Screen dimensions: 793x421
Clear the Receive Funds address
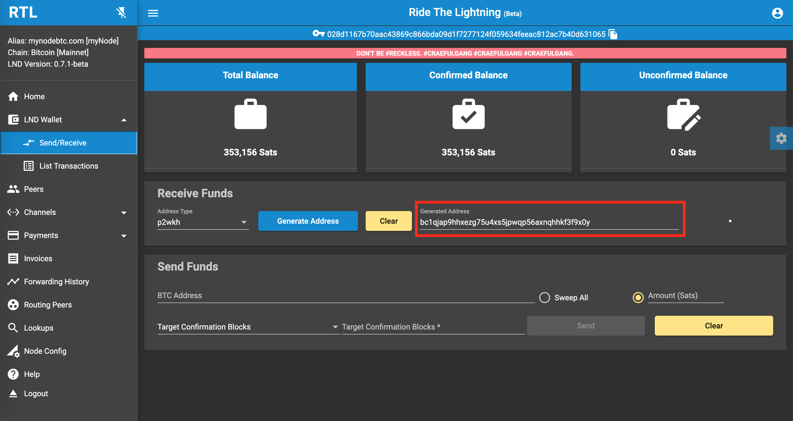[x=389, y=221]
